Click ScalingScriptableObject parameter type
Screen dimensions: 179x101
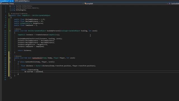pyautogui.click(x=70, y=31)
